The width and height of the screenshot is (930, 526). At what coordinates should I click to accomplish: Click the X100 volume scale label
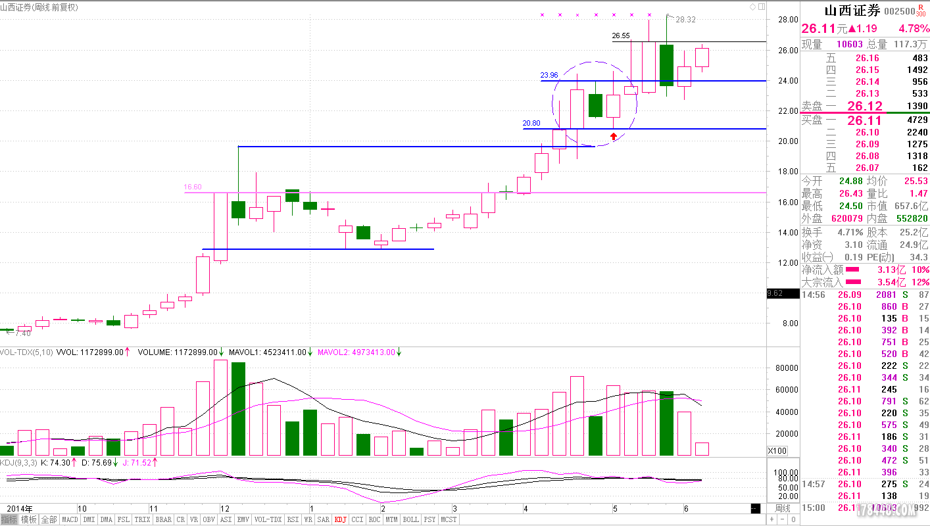pyautogui.click(x=777, y=450)
